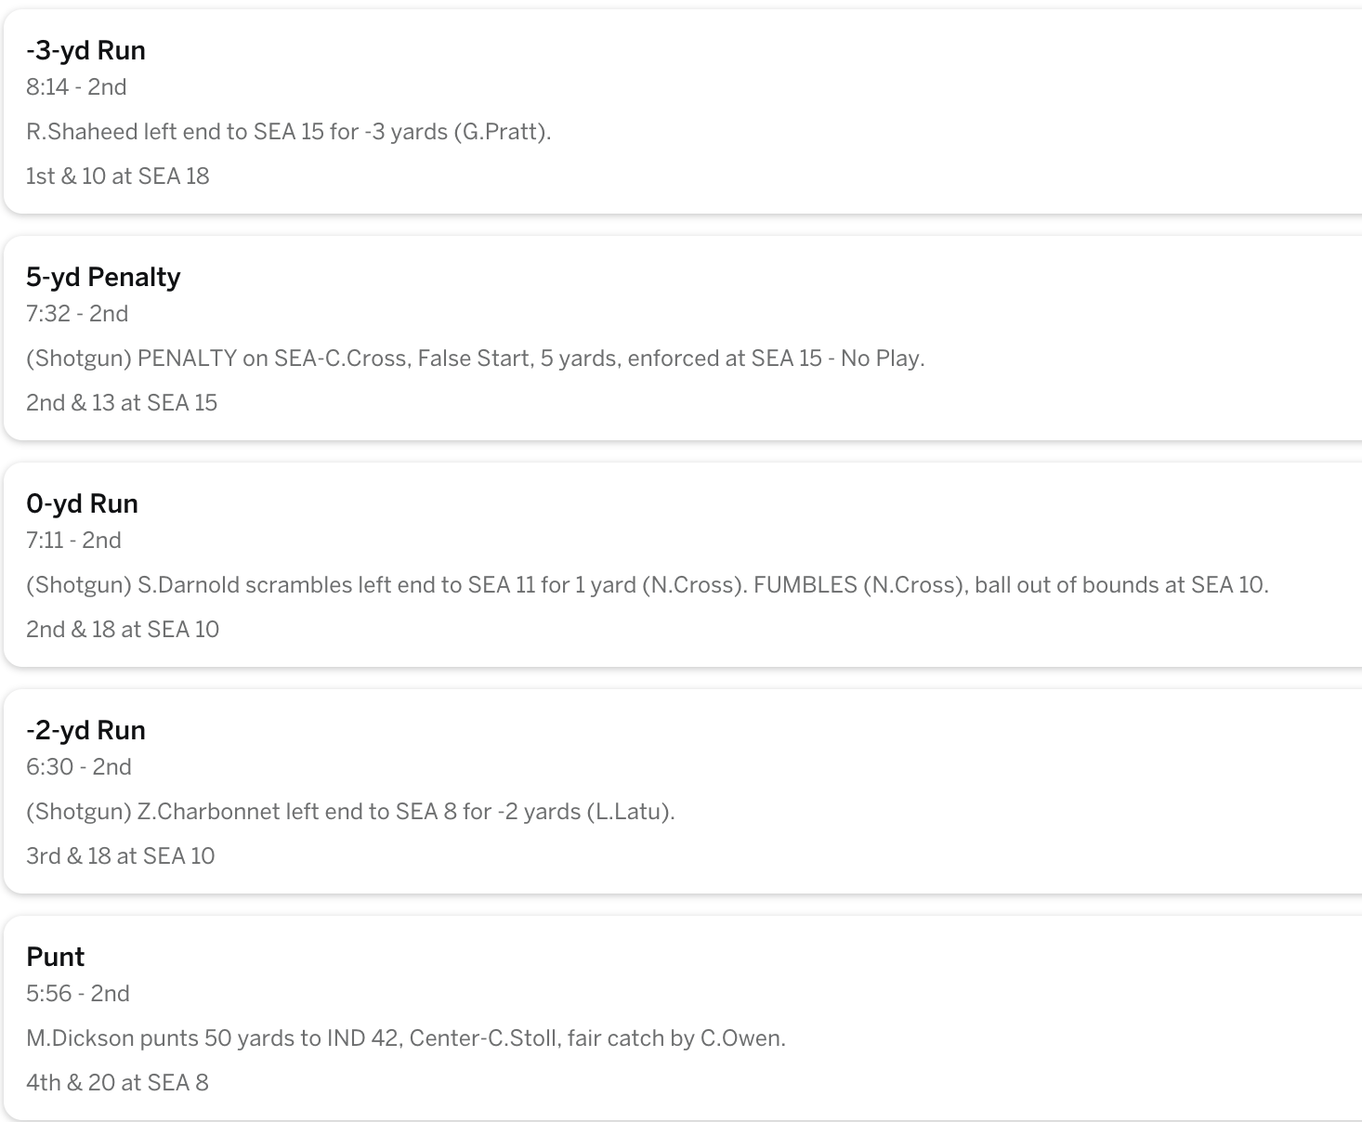The image size is (1362, 1122).
Task: Click the "4th & 20 at SEA 8" line
Action: pyautogui.click(x=117, y=1083)
